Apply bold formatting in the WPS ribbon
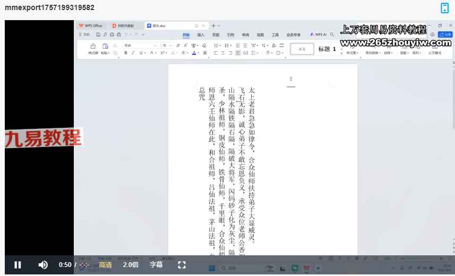Screen dimensions: 455x276 [126, 53]
